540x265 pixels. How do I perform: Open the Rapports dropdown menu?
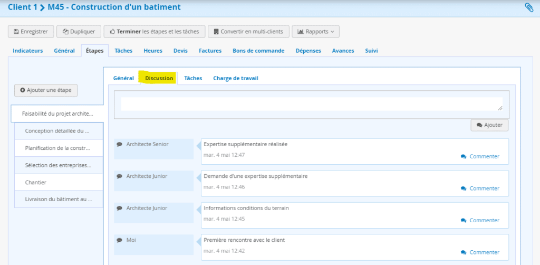pyautogui.click(x=315, y=32)
